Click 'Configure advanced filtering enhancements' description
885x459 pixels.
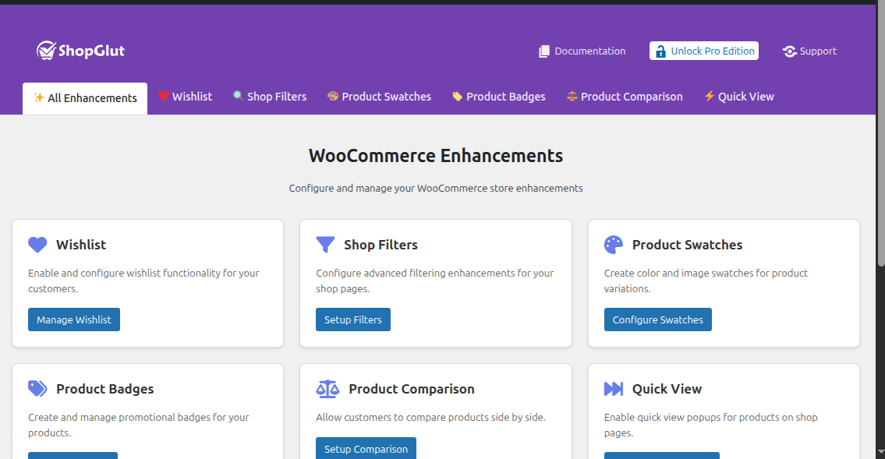[x=434, y=281]
